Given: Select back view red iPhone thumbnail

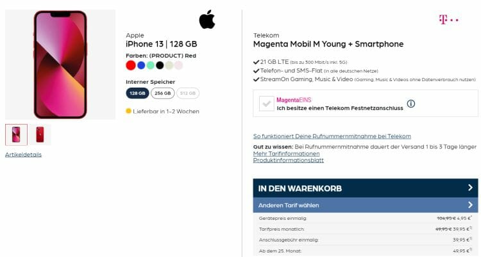Looking at the screenshot, I should [40, 134].
